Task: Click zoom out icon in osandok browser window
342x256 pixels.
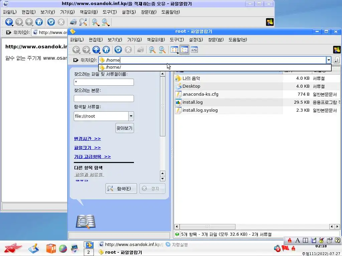Action: [105, 22]
